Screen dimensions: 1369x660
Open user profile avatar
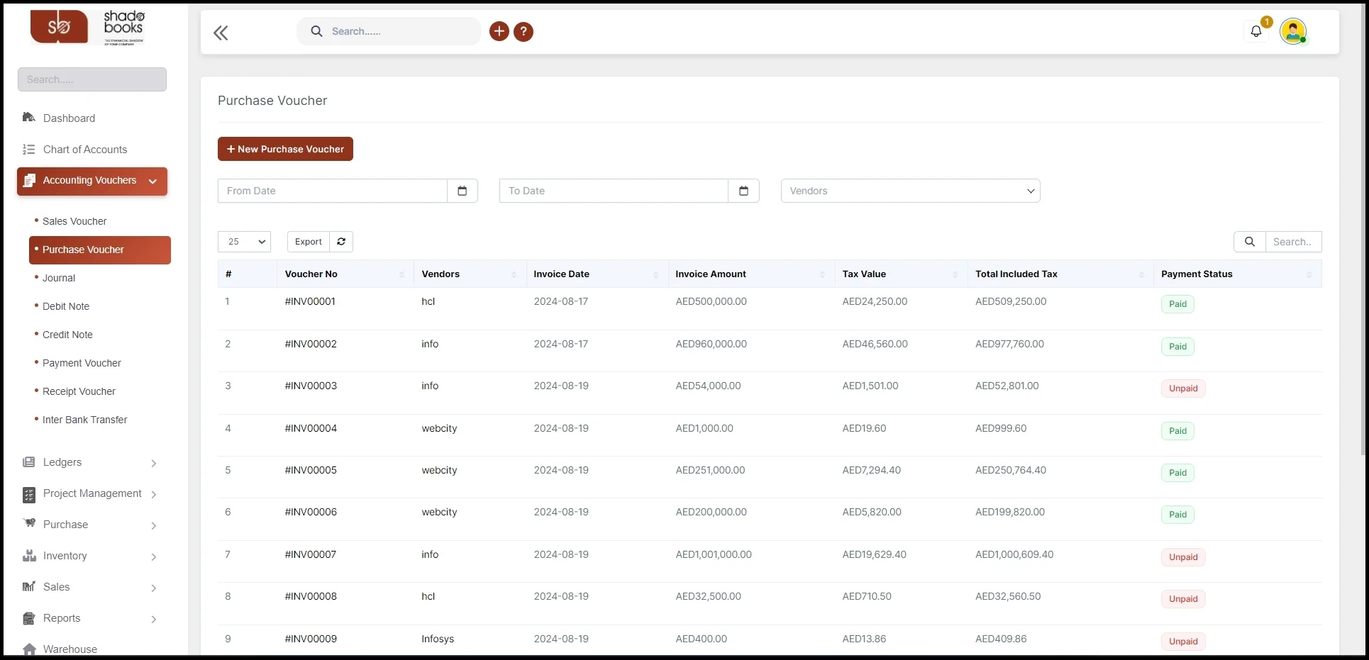coord(1293,31)
